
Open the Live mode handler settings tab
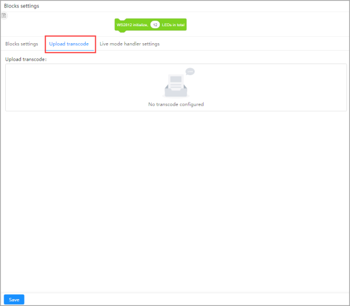point(129,44)
